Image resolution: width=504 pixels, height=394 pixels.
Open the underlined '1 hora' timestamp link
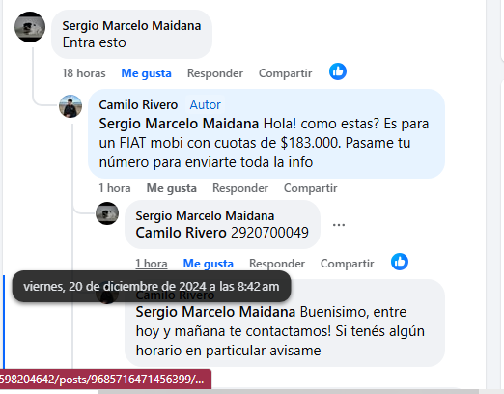152,264
